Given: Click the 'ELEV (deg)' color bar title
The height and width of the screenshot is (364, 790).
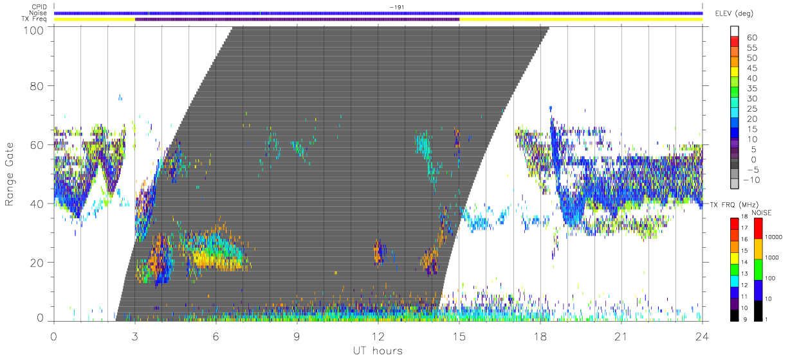Looking at the screenshot, I should point(735,13).
